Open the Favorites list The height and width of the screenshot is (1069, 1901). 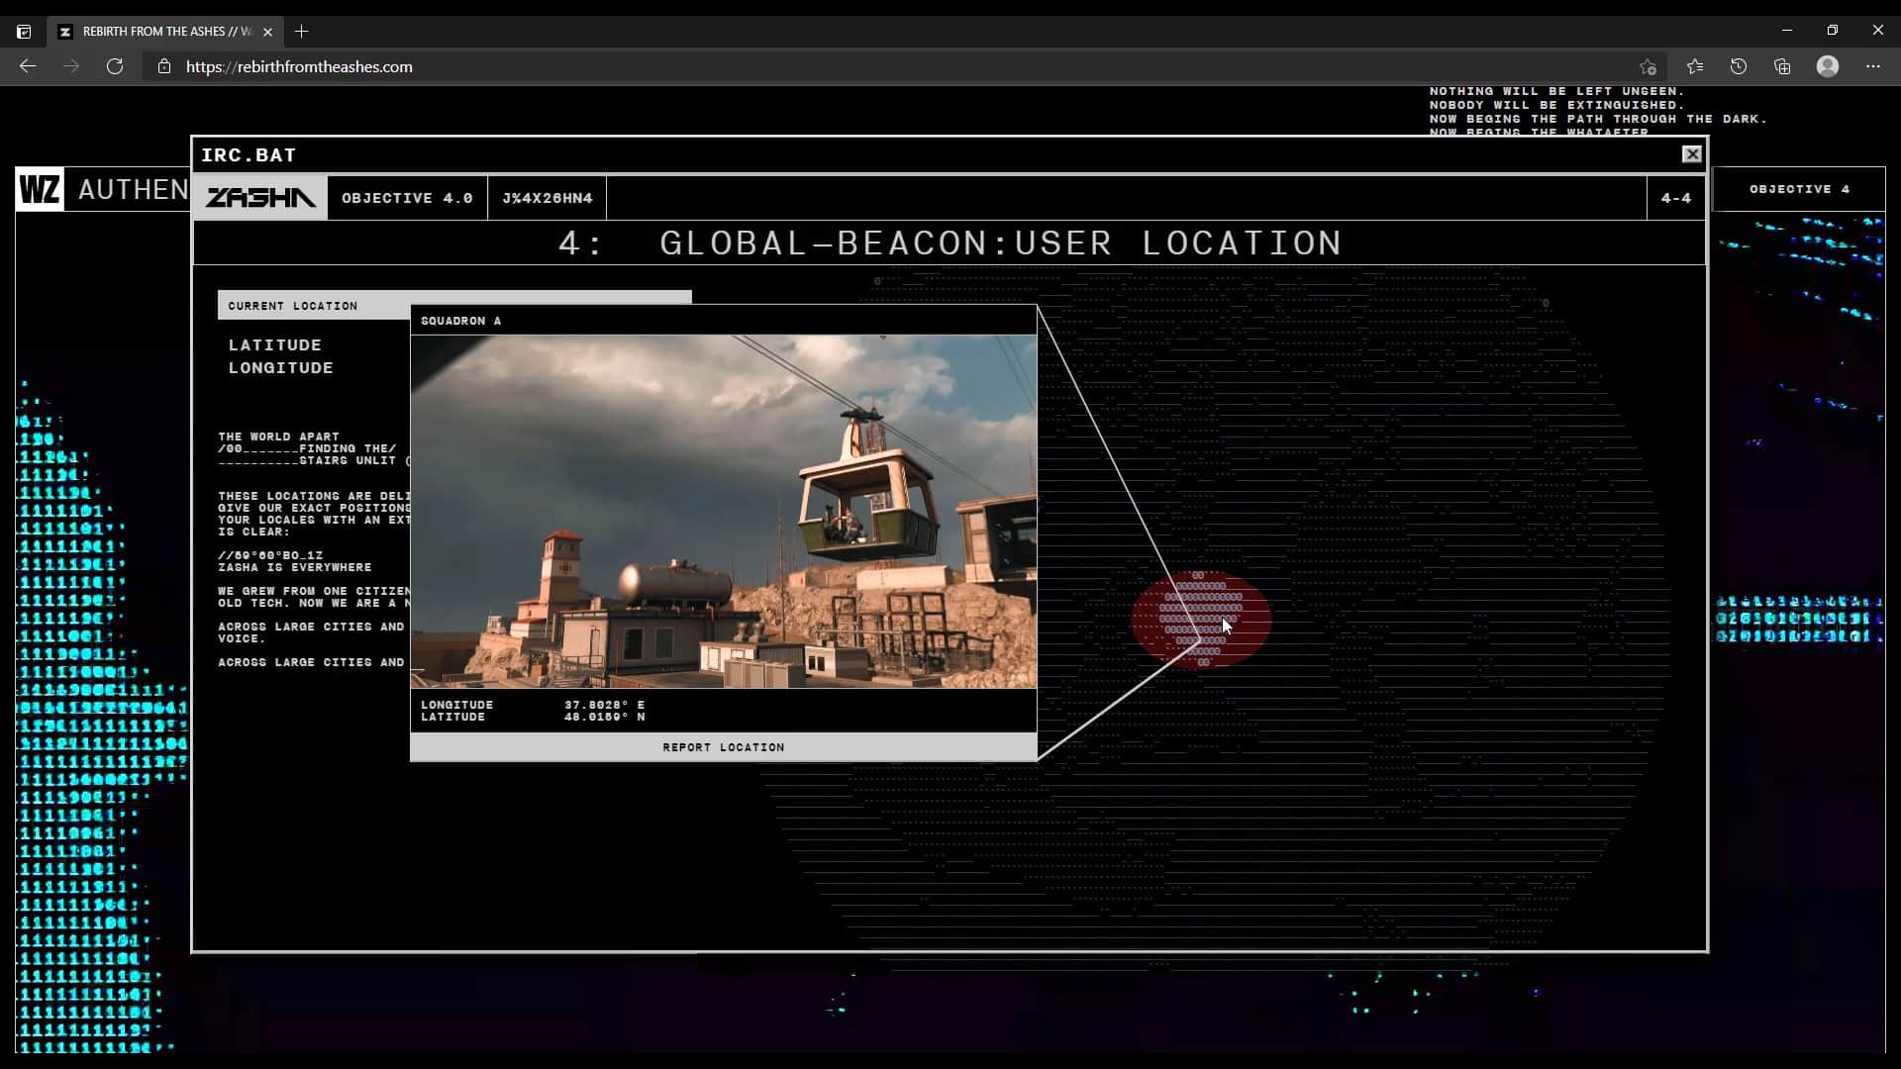coord(1695,66)
